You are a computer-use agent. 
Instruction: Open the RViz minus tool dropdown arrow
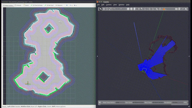point(72,5)
